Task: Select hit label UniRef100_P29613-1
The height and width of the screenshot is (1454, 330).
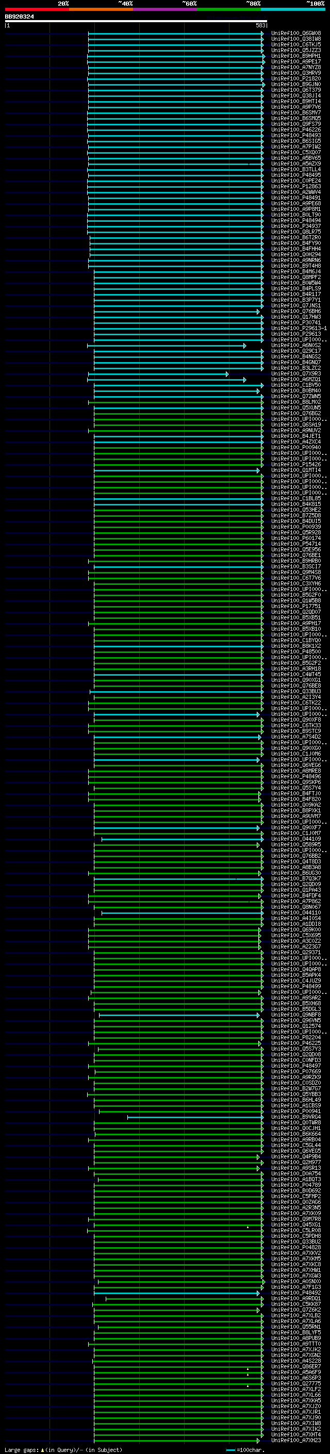Action: tap(299, 329)
